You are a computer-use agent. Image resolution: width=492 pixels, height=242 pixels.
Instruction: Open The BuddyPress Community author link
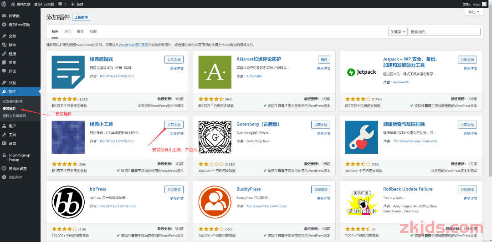[266, 206]
